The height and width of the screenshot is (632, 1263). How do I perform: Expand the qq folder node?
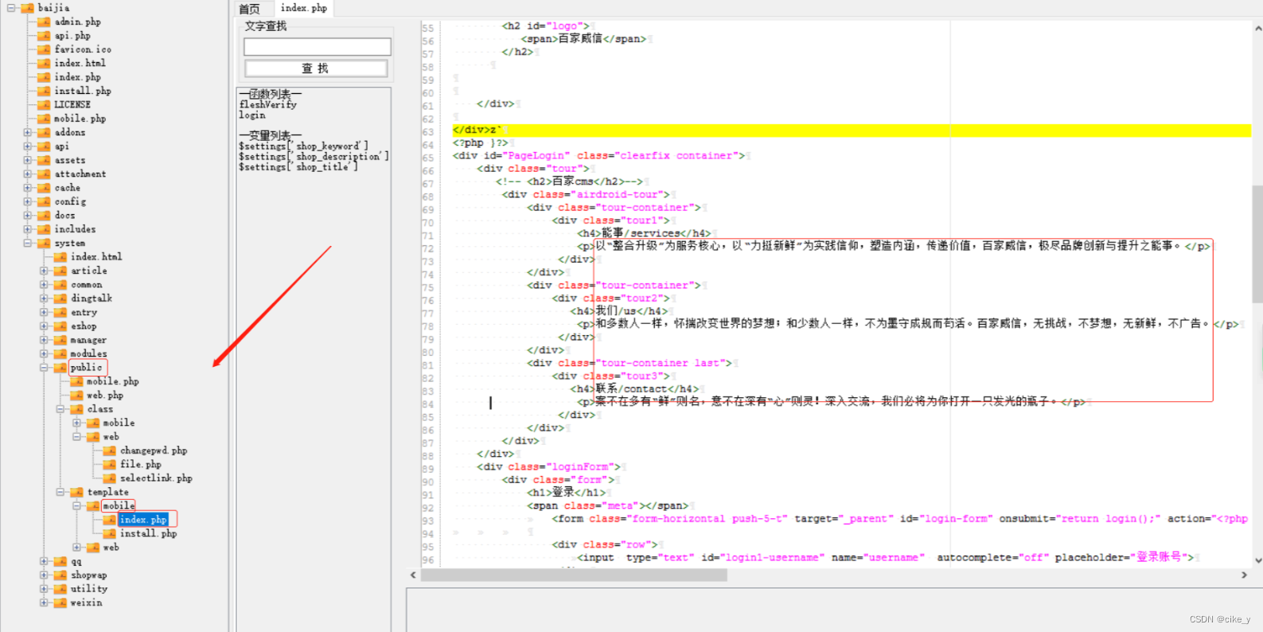point(44,561)
